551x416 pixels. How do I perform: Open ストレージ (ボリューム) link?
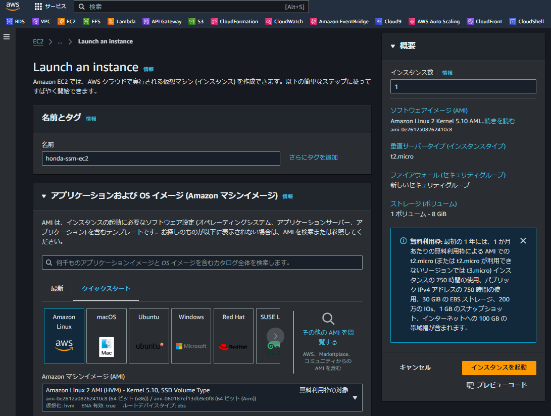(423, 204)
